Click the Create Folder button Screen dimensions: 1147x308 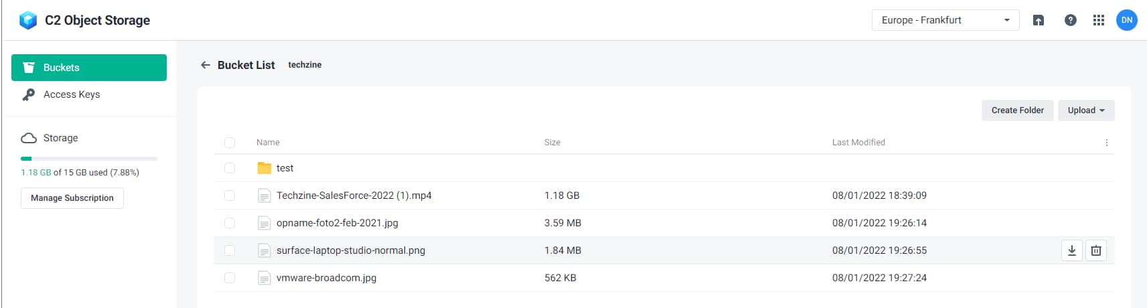coord(1018,110)
